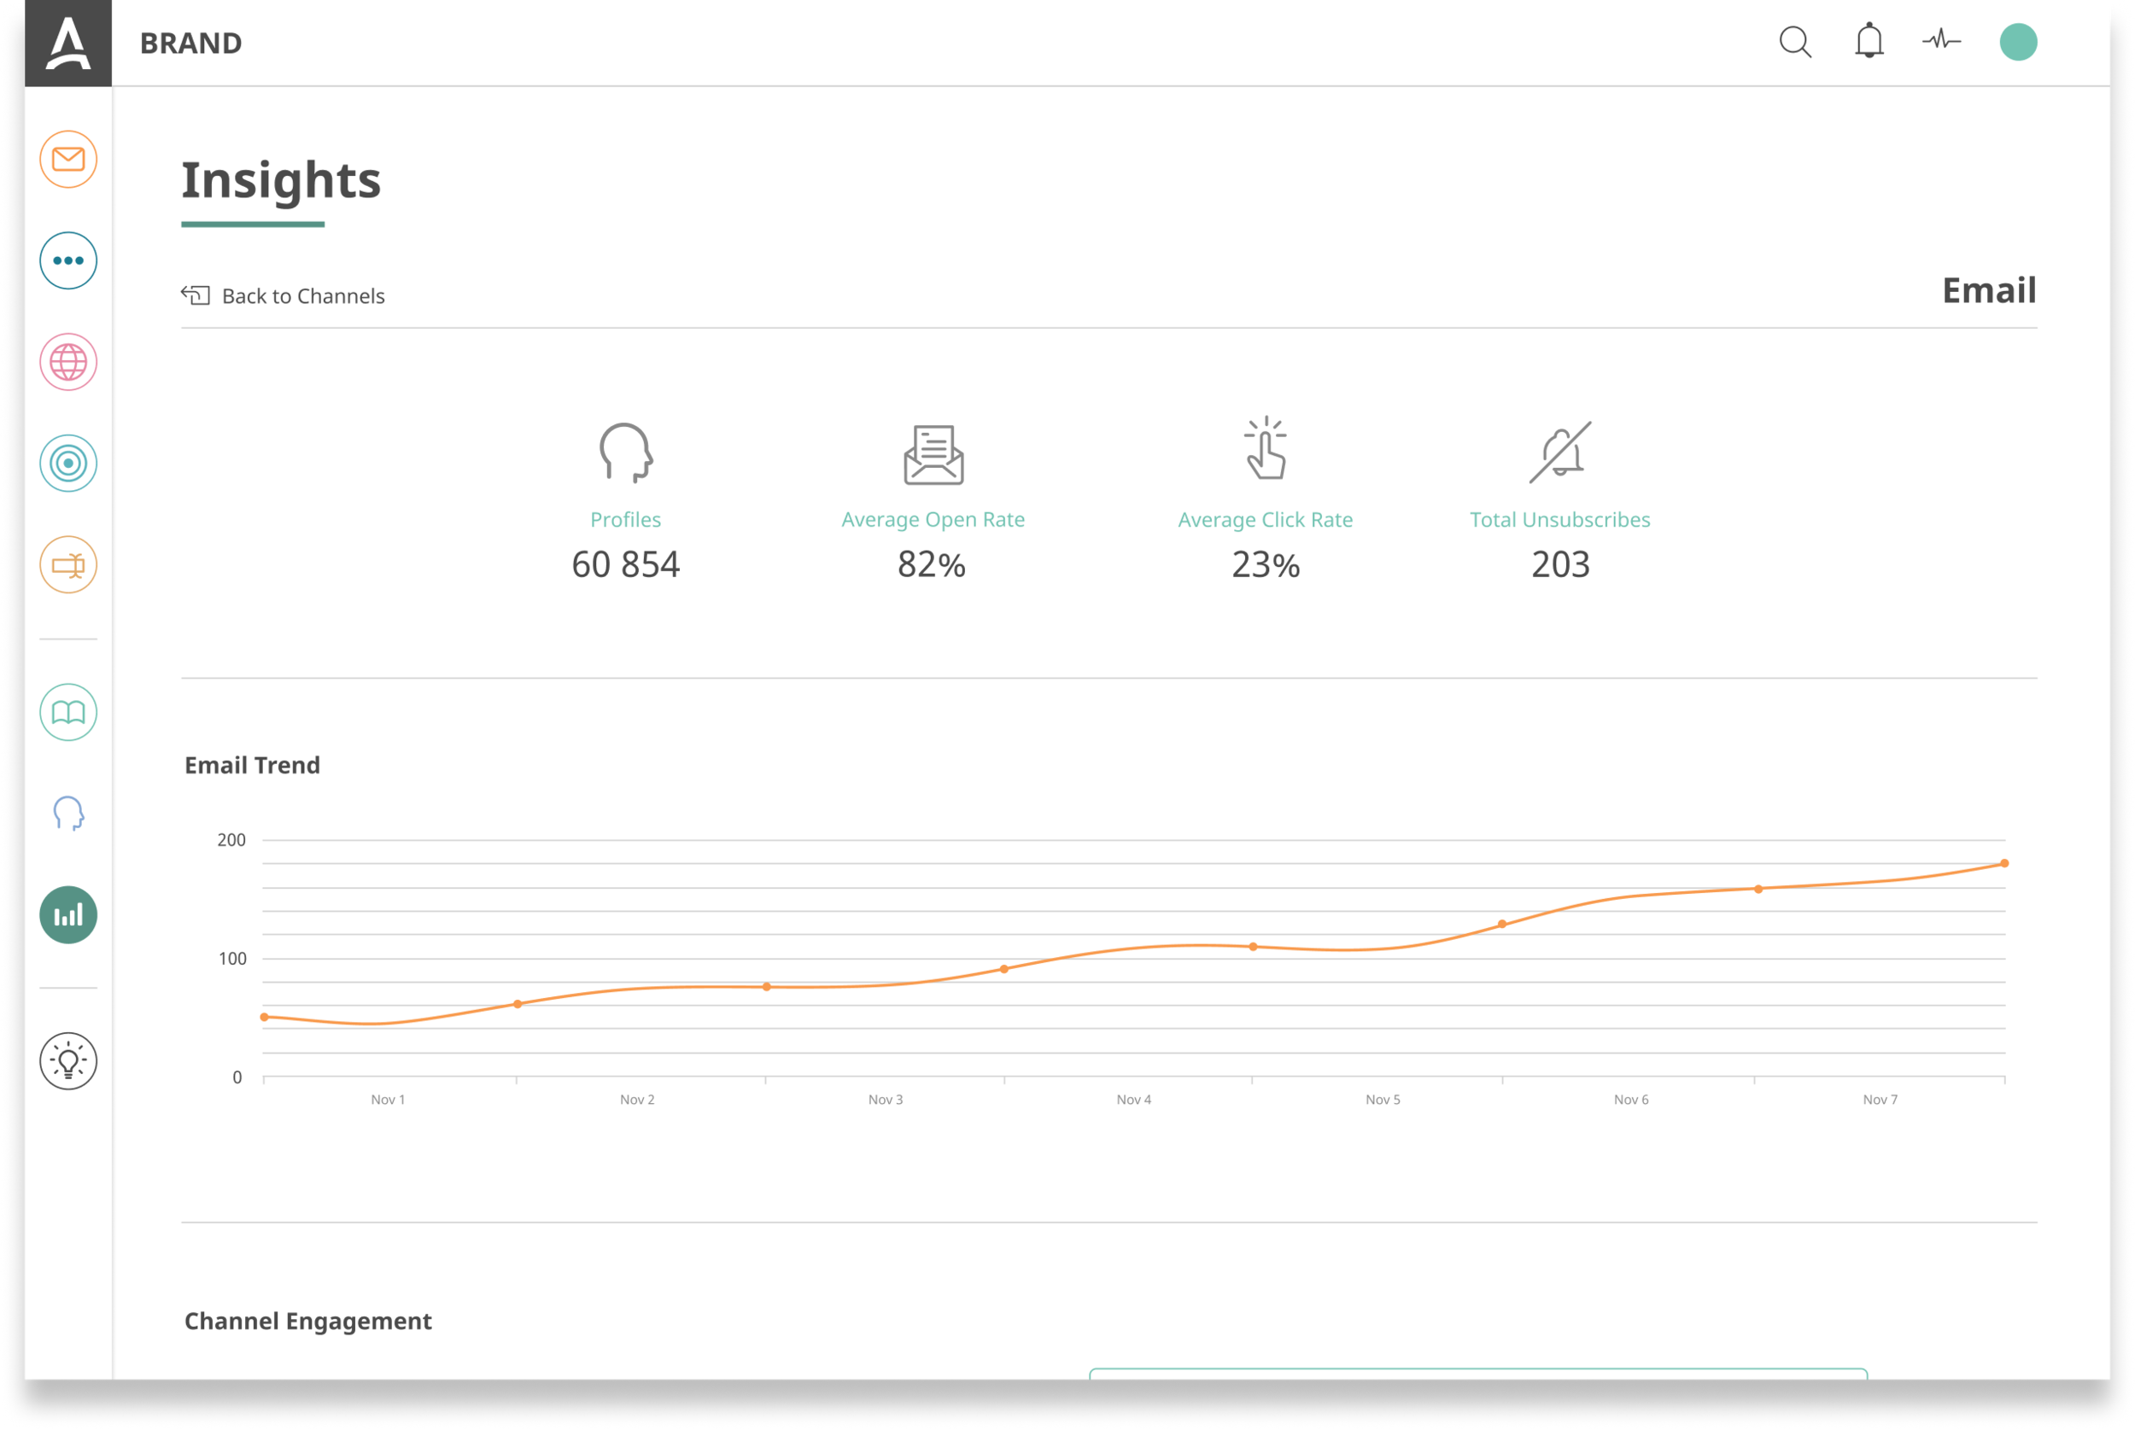Open the open-book library sidebar icon
The height and width of the screenshot is (1430, 2135).
click(68, 712)
